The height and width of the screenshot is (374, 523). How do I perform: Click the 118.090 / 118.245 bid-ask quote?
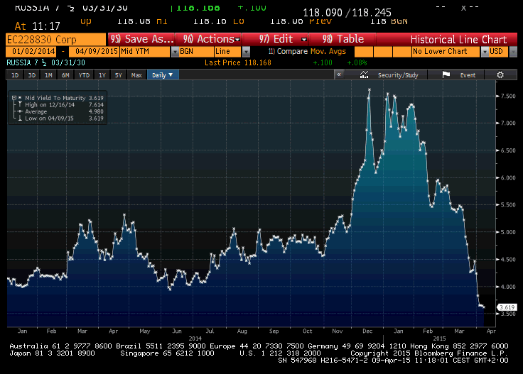point(347,13)
